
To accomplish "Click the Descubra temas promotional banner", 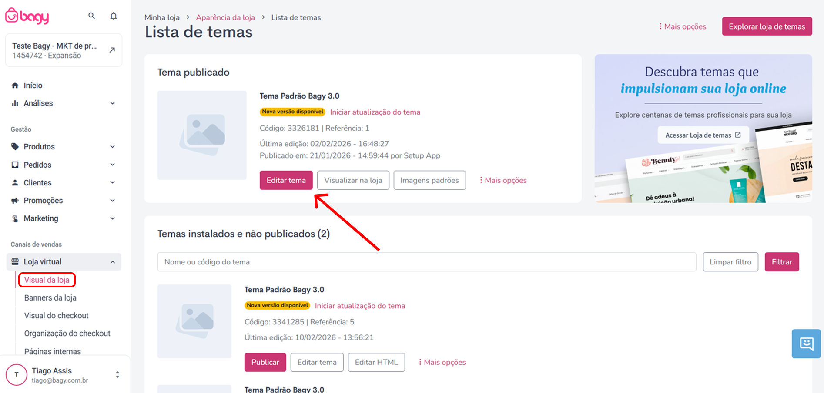I will pyautogui.click(x=703, y=128).
